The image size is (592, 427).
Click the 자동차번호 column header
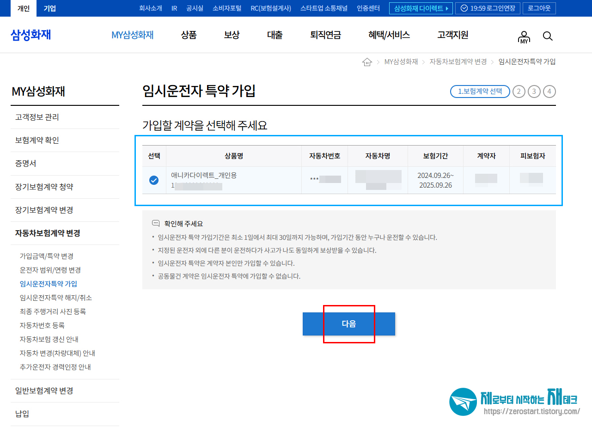325,156
